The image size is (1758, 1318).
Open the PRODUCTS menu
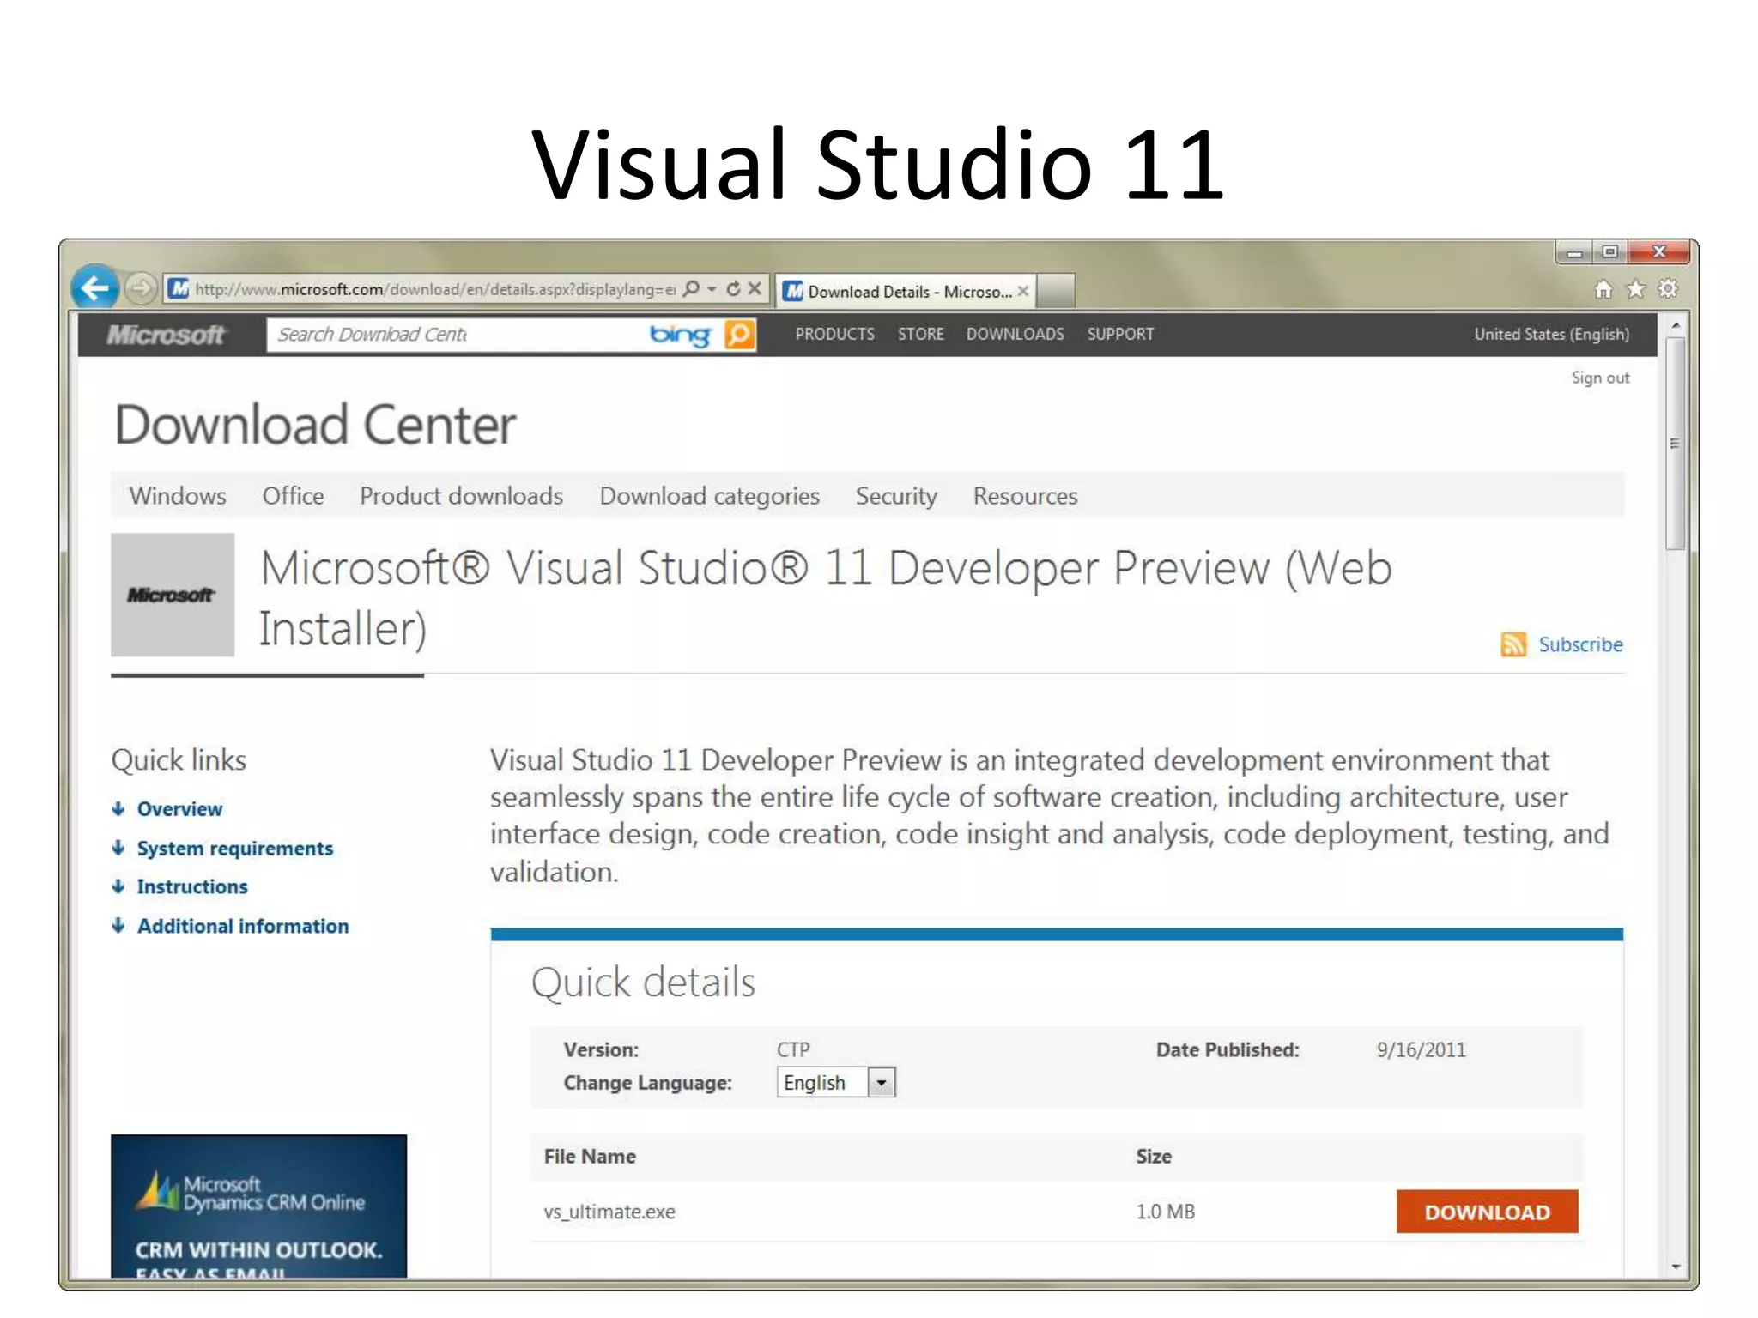(834, 334)
